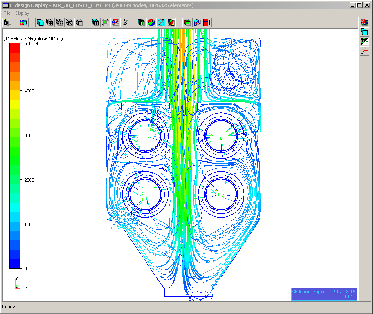
Task: Toggle the XYZ axis display icon
Action: click(x=364, y=51)
